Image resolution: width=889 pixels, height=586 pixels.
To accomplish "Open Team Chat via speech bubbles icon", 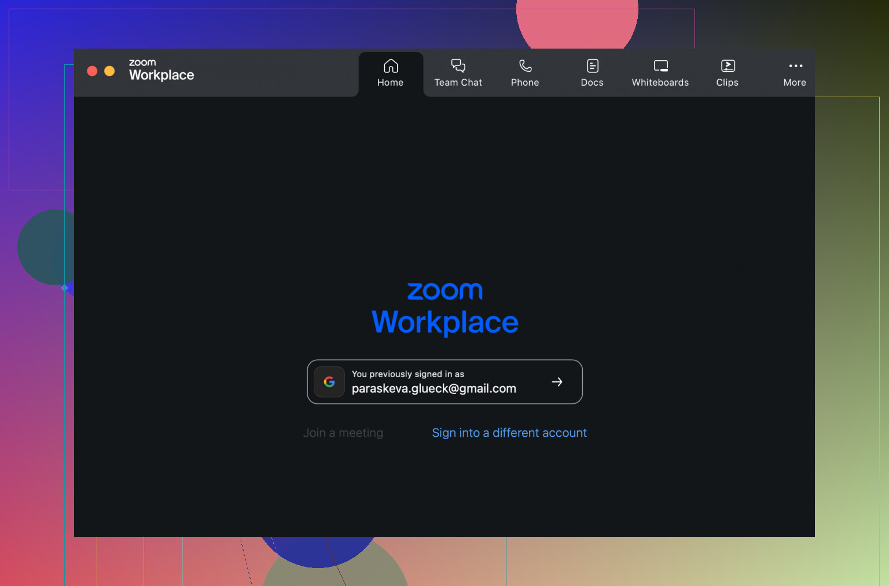I will coord(458,66).
